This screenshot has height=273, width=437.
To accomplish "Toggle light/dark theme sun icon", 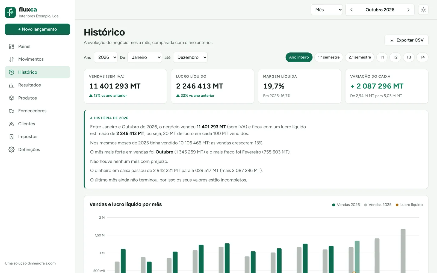I will click(x=423, y=10).
